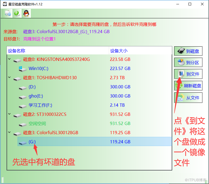Click the 设备大小 column header
Screen dimensions: 209x184
(x=140, y=51)
